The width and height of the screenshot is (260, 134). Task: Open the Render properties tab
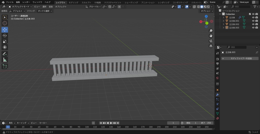coord(218,59)
